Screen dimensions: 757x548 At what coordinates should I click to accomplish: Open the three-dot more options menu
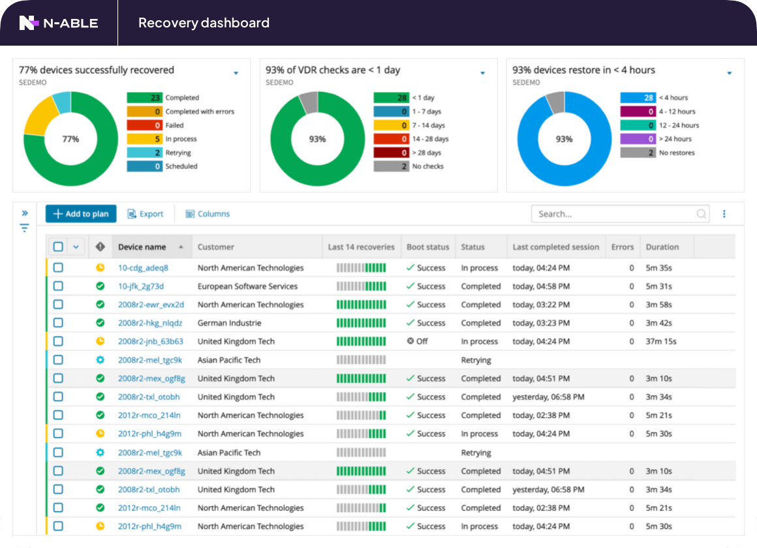724,214
